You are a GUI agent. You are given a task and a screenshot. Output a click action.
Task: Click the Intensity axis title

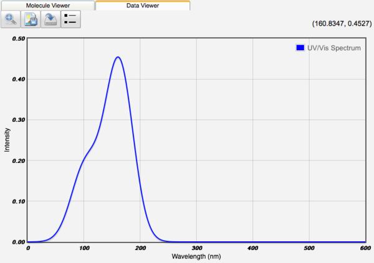(8, 140)
